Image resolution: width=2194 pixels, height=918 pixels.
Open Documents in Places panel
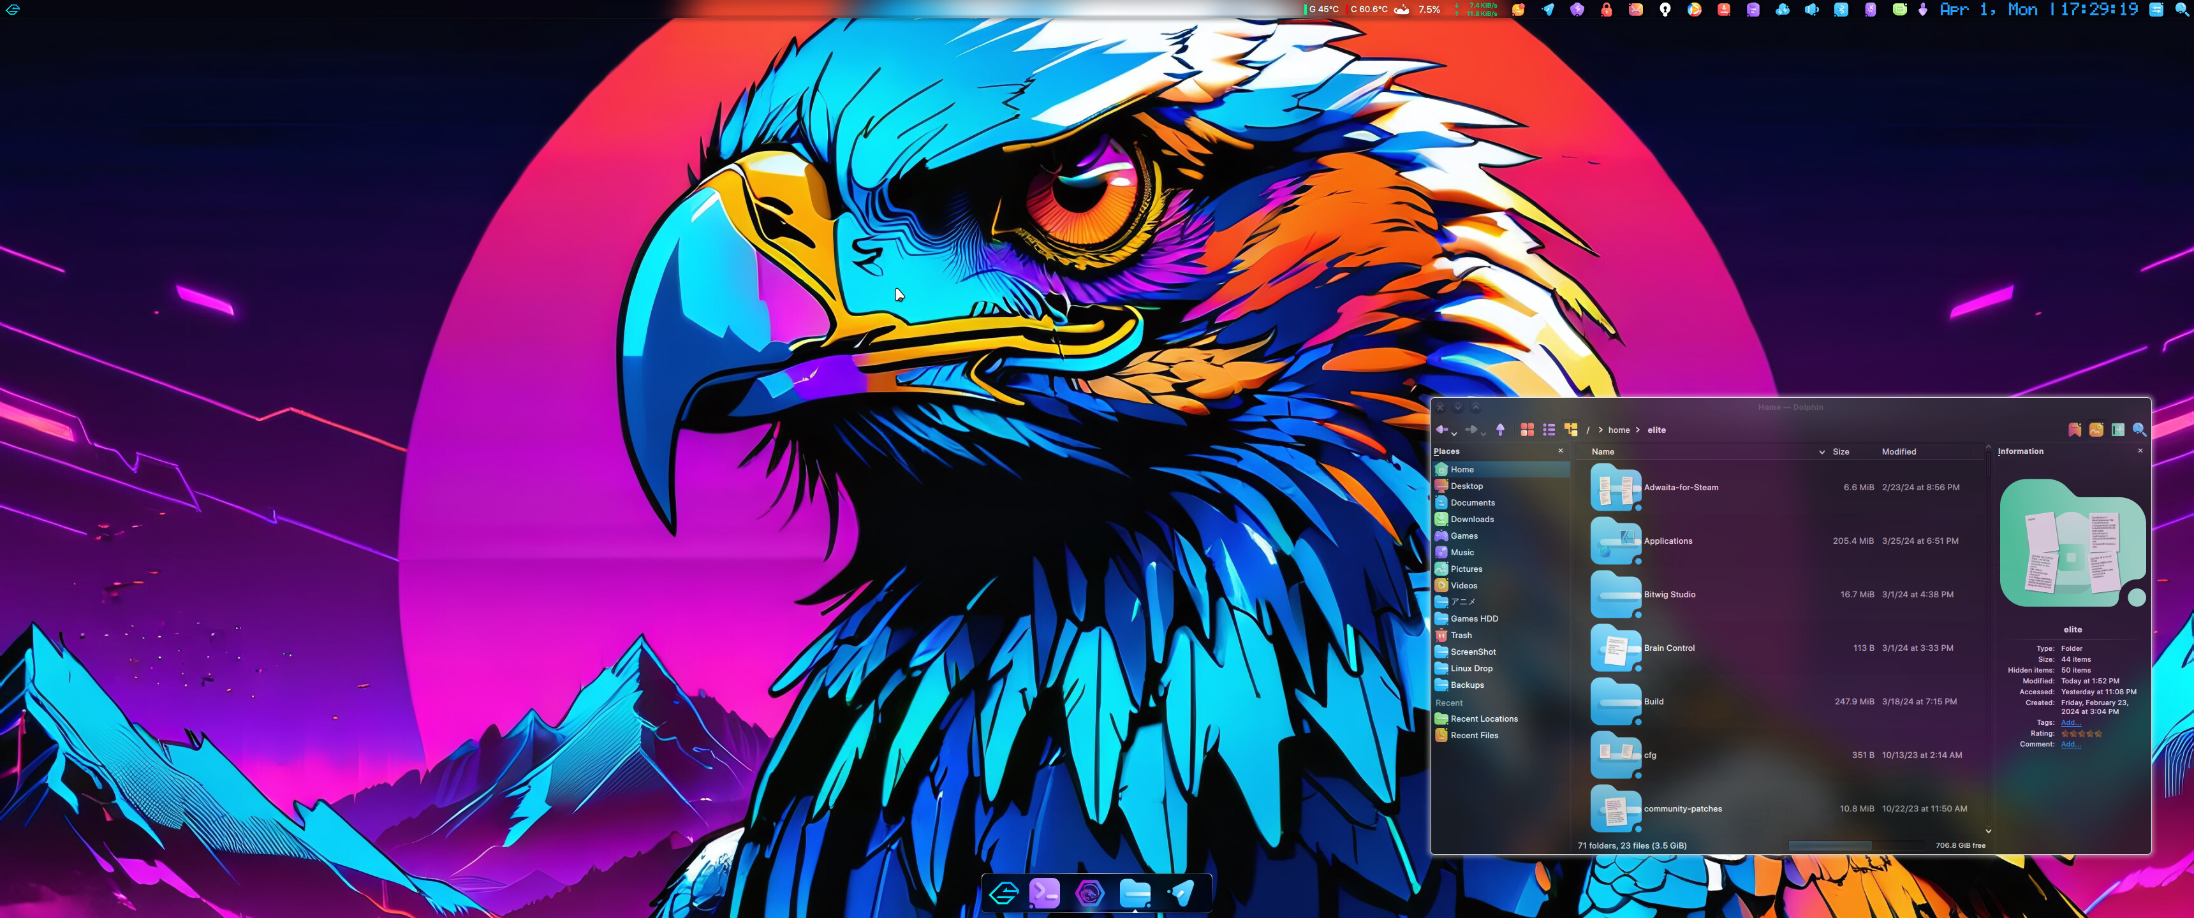coord(1501,502)
